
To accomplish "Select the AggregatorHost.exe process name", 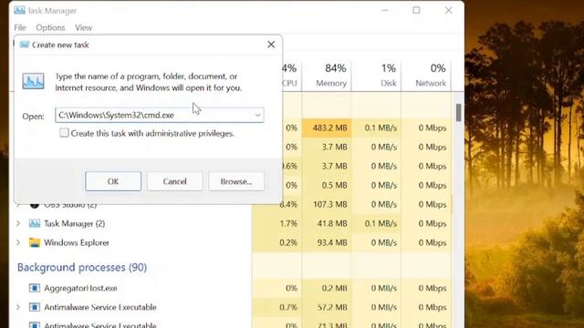I will [x=81, y=288].
